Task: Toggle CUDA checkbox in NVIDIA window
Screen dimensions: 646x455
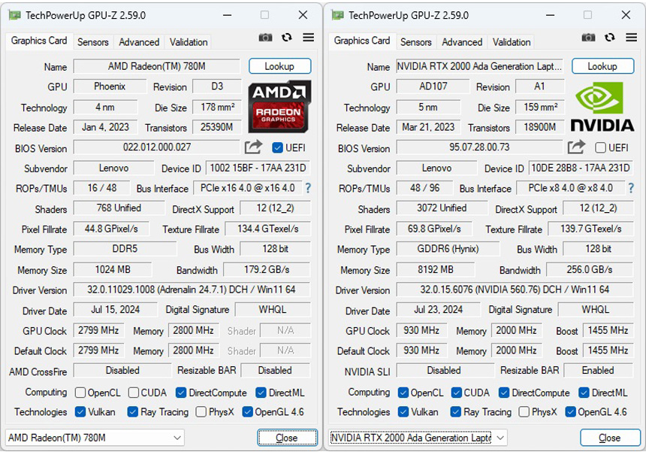Action: click(457, 393)
